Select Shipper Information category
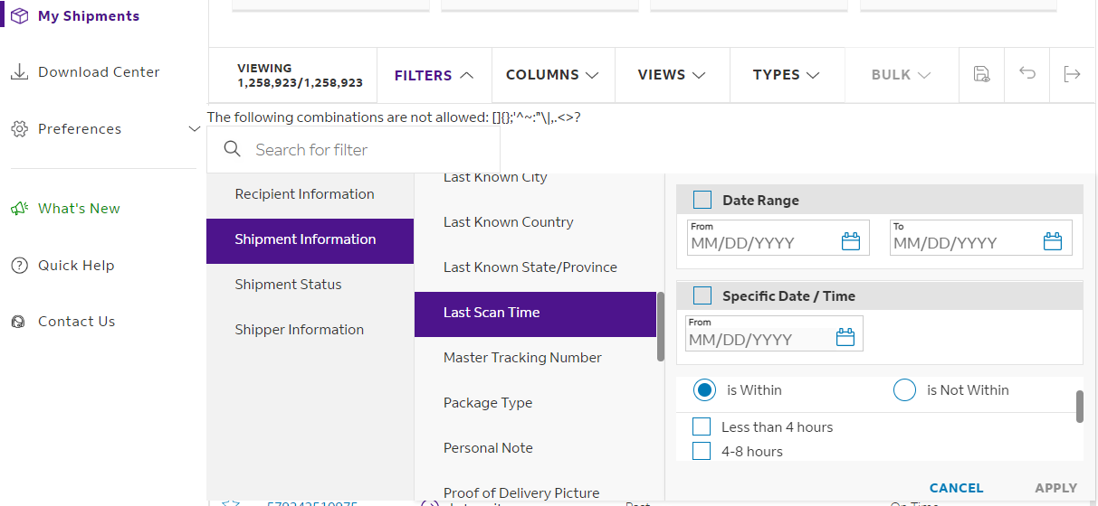Image resolution: width=1098 pixels, height=506 pixels. (310, 330)
